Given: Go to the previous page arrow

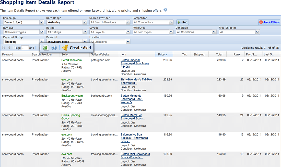Looking at the screenshot, I should pyautogui.click(x=9, y=48).
